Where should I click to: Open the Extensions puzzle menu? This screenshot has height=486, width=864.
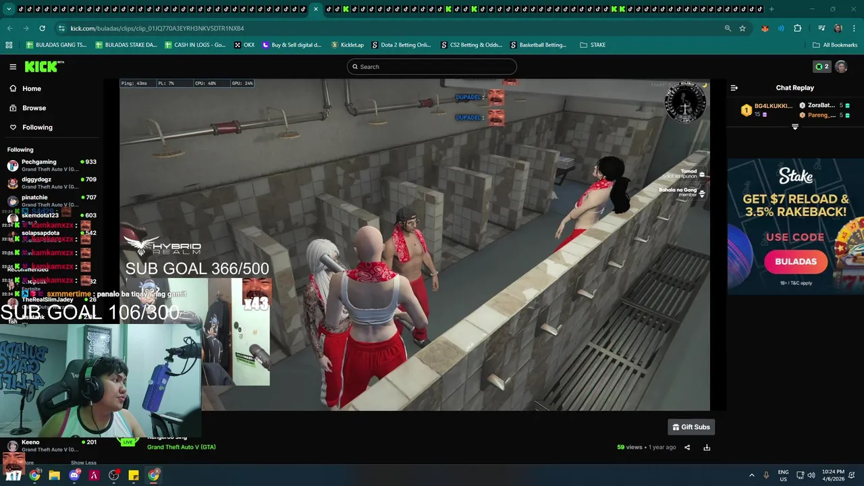(x=798, y=28)
